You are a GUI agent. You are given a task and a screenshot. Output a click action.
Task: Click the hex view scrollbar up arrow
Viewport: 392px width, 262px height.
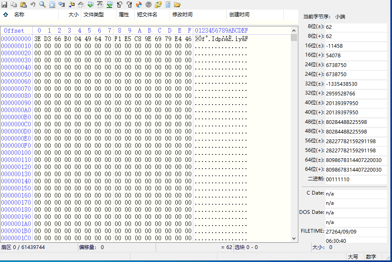[294, 31]
